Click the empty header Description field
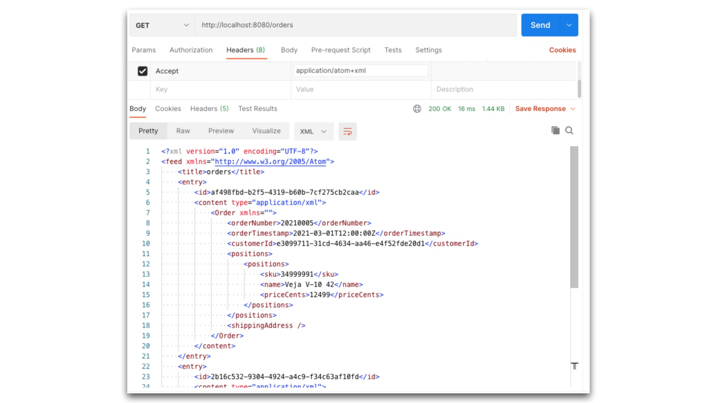 pos(503,90)
